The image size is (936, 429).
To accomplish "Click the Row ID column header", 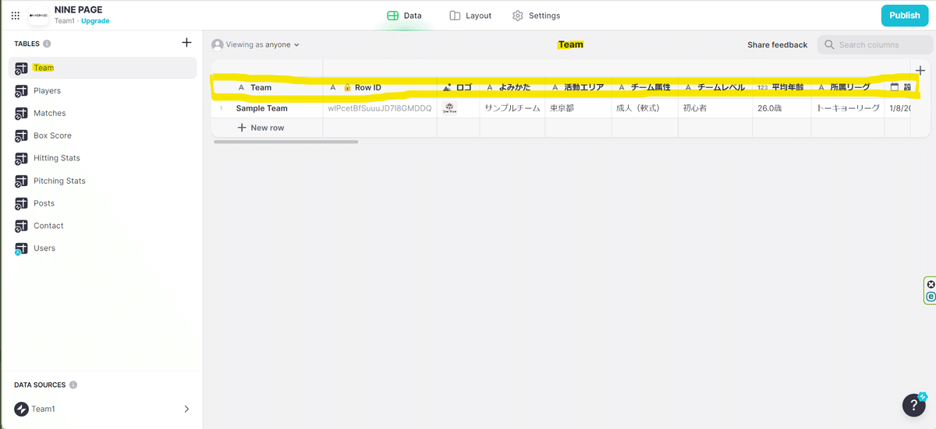I will [380, 87].
